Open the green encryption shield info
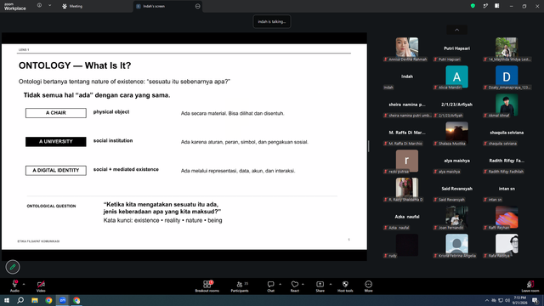Image resolution: width=544 pixels, height=306 pixels. [473, 6]
